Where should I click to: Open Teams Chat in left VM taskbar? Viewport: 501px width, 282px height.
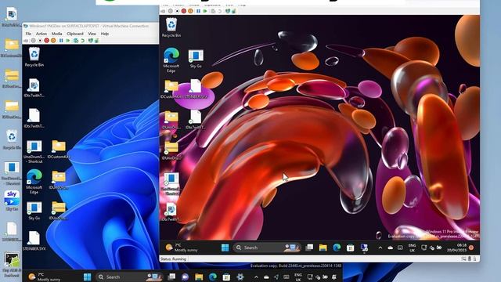pos(185,277)
